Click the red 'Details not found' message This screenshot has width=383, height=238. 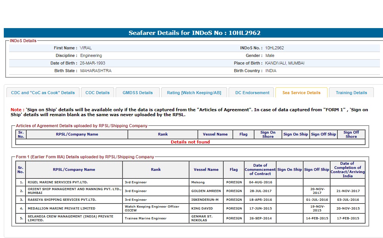point(190,142)
